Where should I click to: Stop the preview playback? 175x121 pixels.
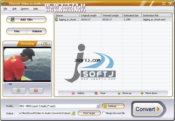36,90
